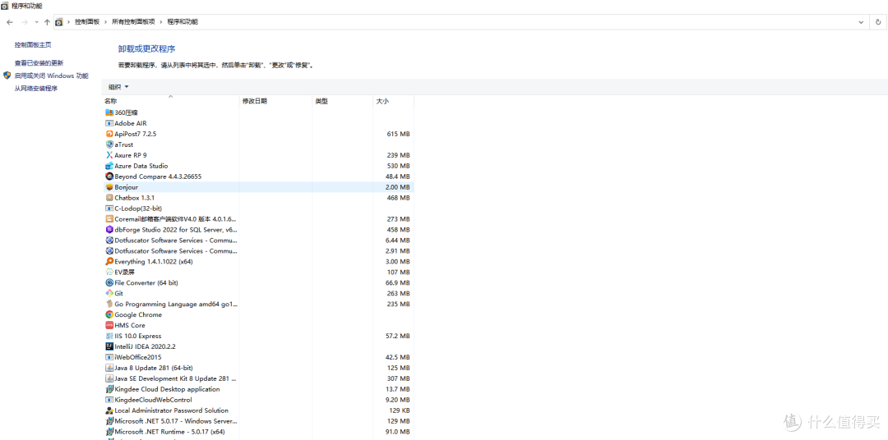Sort list by 类型 column header
Image resolution: width=888 pixels, height=440 pixels.
tap(343, 101)
